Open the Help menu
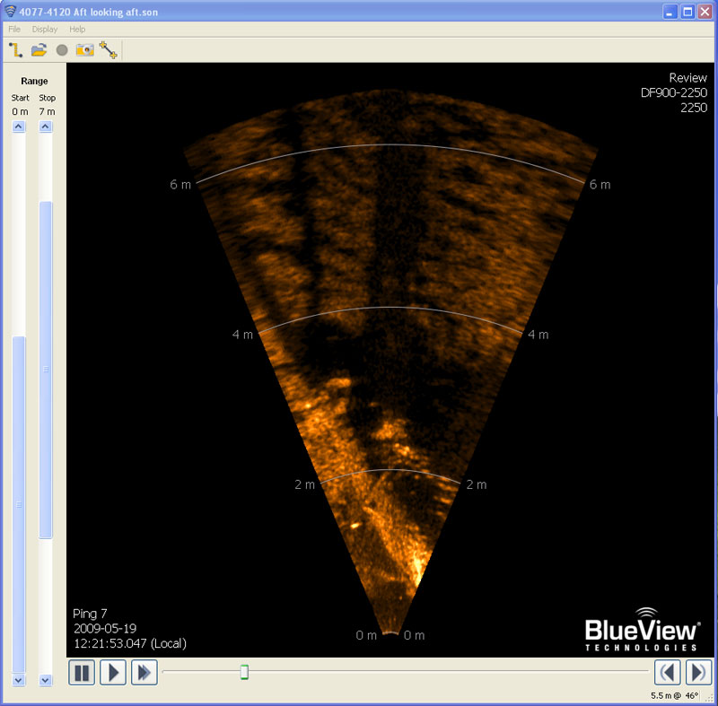The width and height of the screenshot is (718, 706). click(x=77, y=29)
